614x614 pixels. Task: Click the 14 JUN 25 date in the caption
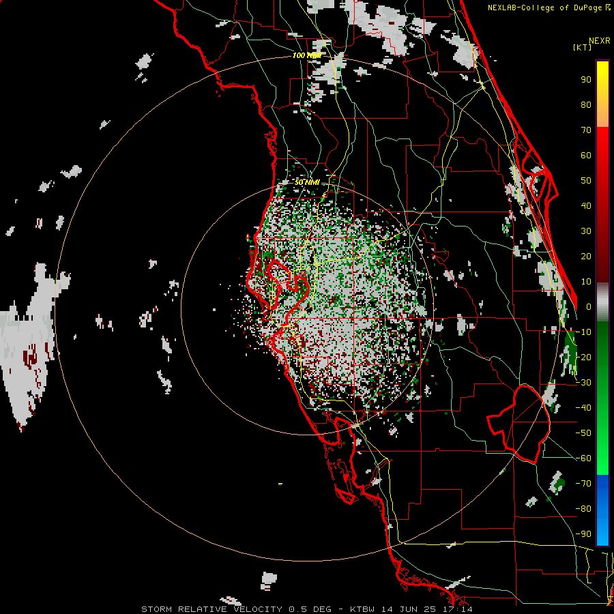pyautogui.click(x=411, y=609)
